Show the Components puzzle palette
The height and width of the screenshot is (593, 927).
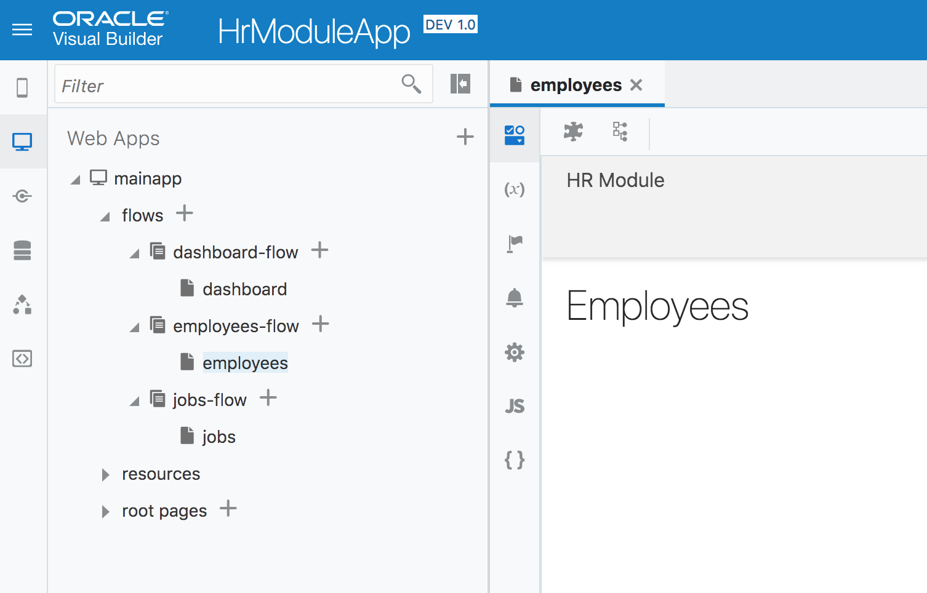pos(573,131)
